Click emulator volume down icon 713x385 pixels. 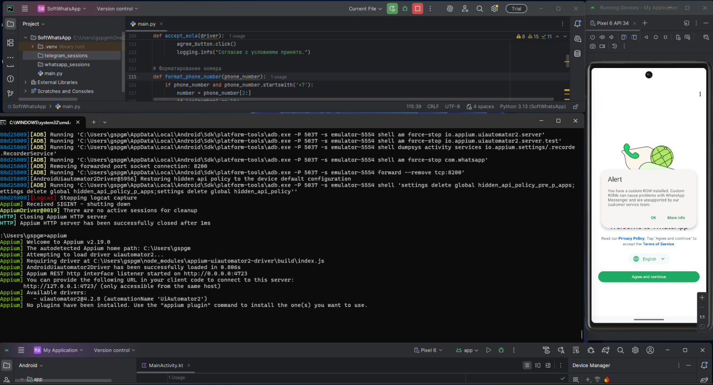(x=612, y=37)
